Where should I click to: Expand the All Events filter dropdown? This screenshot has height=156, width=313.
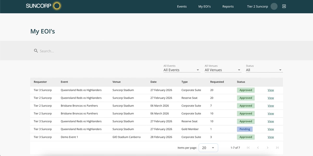point(182,70)
